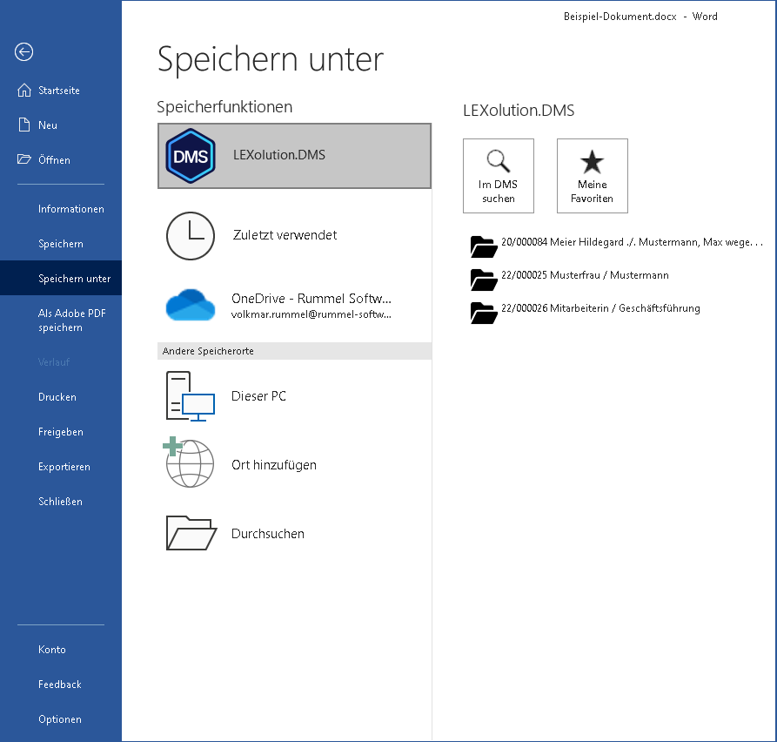Click the Öffnen open-folder icon
Viewport: 777px width, 742px height.
(23, 159)
